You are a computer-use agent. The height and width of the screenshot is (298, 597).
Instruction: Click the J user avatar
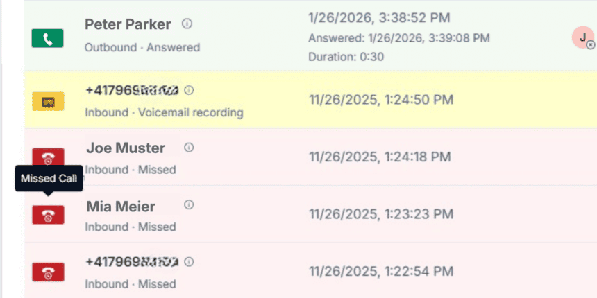tap(582, 37)
